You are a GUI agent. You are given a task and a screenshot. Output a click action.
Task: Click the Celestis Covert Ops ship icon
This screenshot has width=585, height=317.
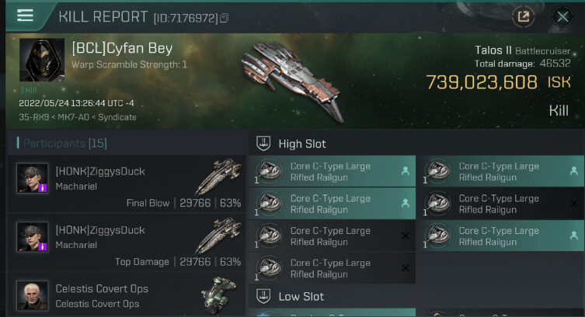(x=218, y=295)
